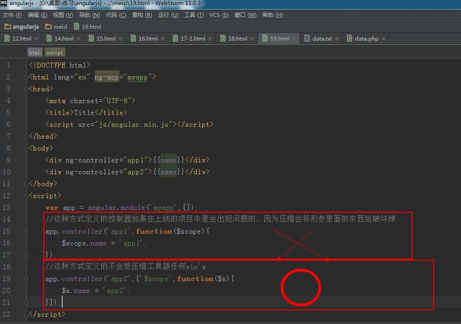The height and width of the screenshot is (324, 461).
Task: Open the 文件 (F) menu
Action: (x=12, y=15)
